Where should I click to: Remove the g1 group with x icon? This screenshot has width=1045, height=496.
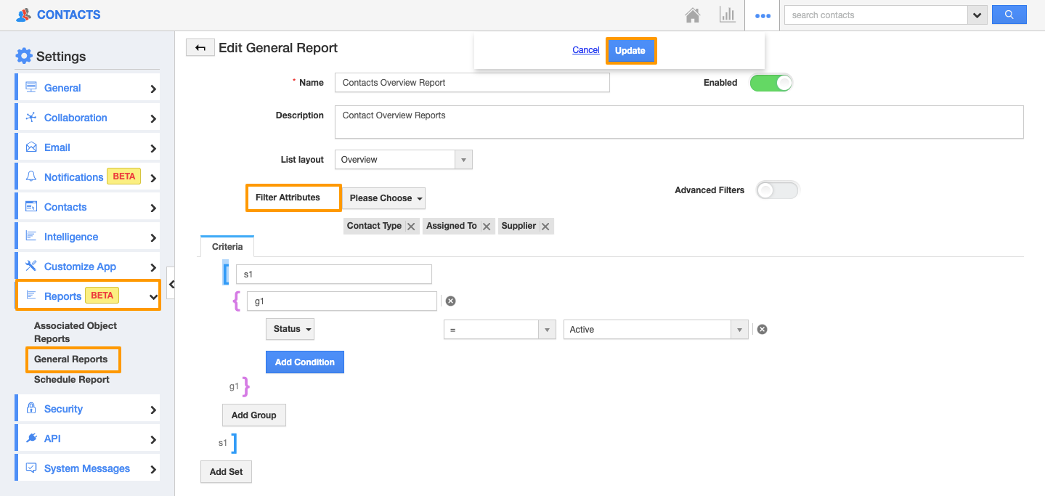(450, 301)
